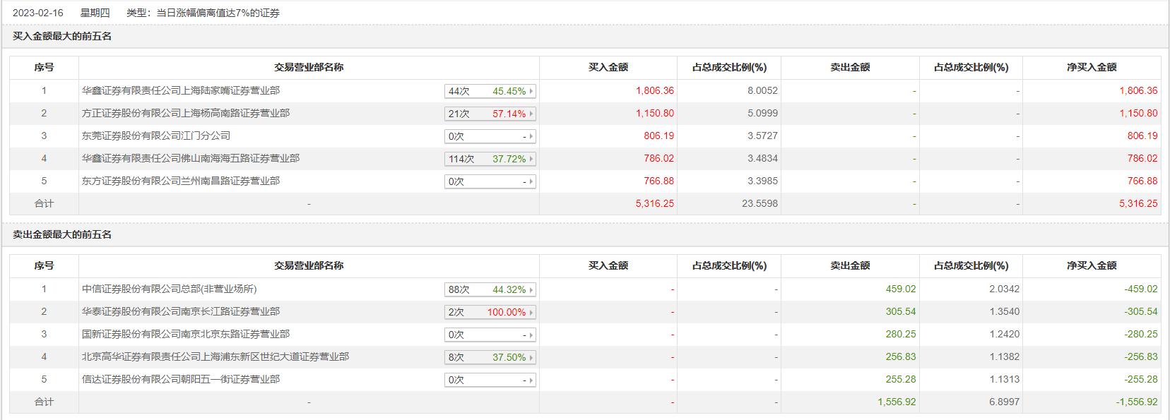The width and height of the screenshot is (1170, 420).
Task: Select the total net amount -1,556.92
Action: 1137,402
